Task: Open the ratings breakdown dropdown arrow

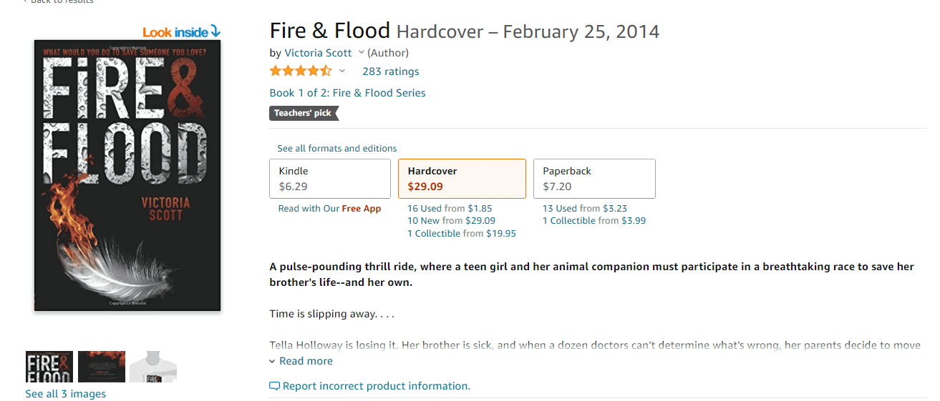Action: click(342, 71)
